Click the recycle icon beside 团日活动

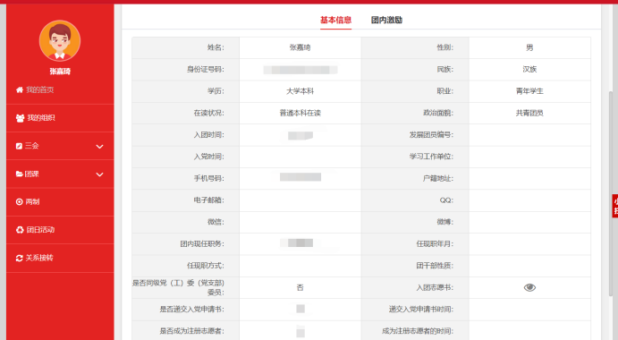(x=20, y=230)
